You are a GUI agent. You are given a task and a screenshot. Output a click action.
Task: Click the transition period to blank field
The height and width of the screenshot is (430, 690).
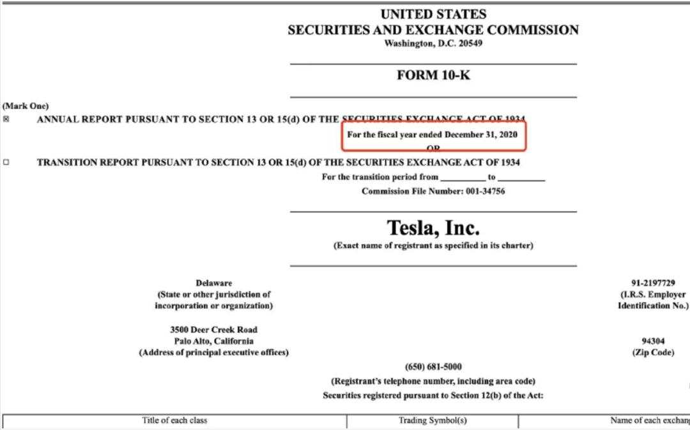coord(521,177)
